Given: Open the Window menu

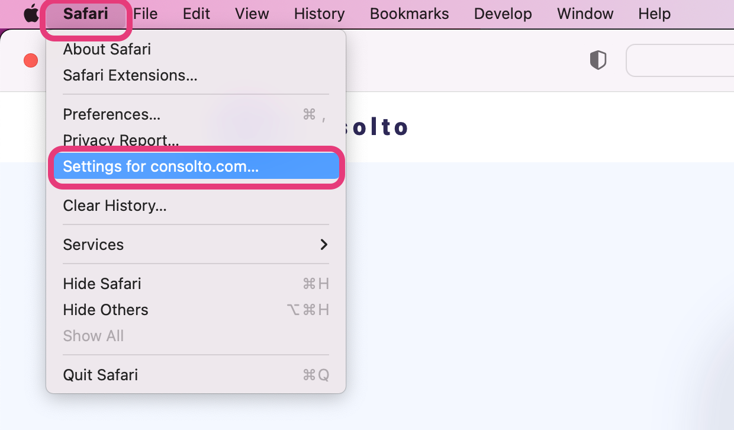Looking at the screenshot, I should pos(585,14).
